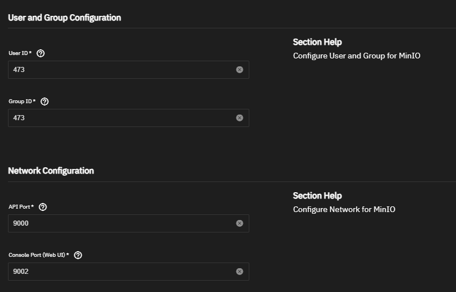Select the Section Help title above the Network text
456x292 pixels.
(317, 196)
